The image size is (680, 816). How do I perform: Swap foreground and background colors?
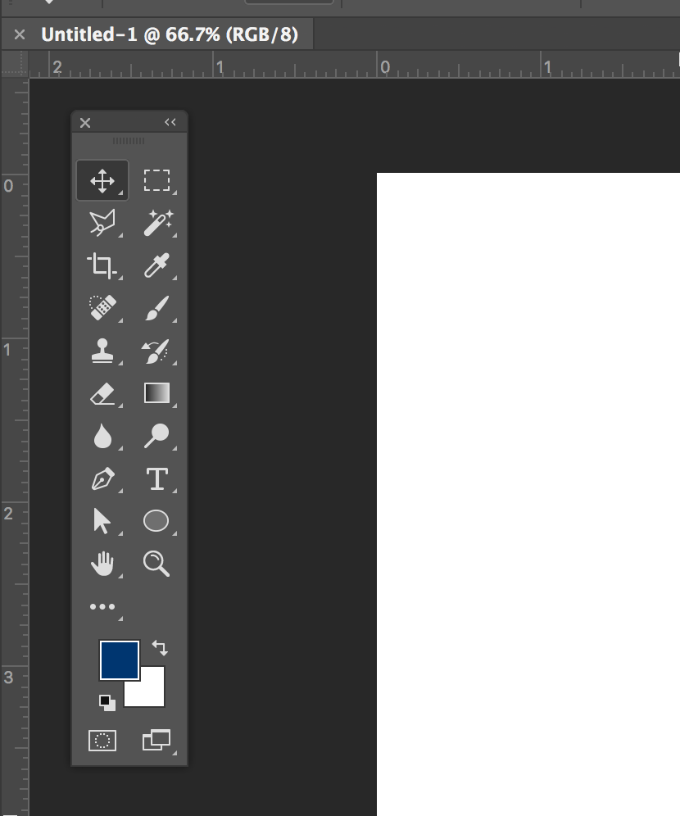pyautogui.click(x=160, y=648)
